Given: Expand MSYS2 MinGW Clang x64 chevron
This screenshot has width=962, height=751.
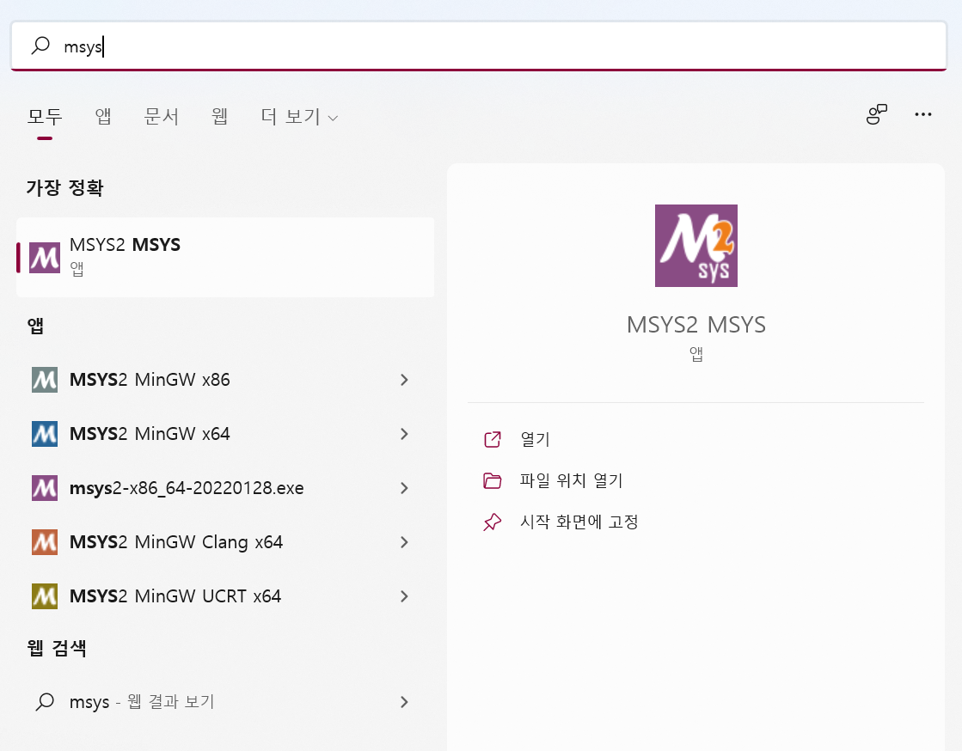Looking at the screenshot, I should (404, 542).
